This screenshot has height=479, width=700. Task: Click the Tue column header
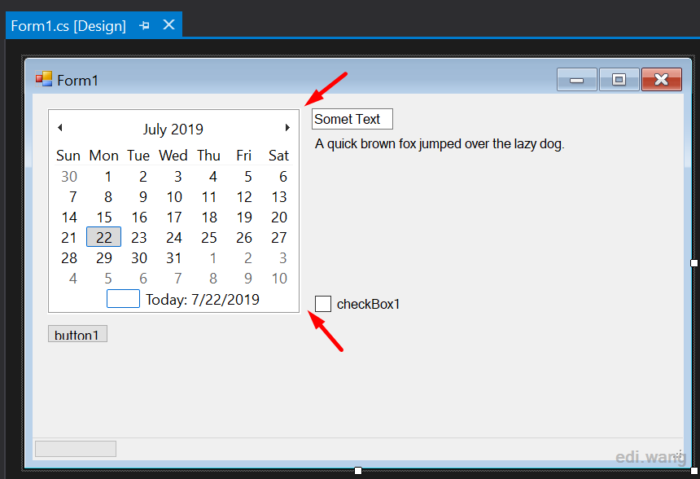(138, 156)
